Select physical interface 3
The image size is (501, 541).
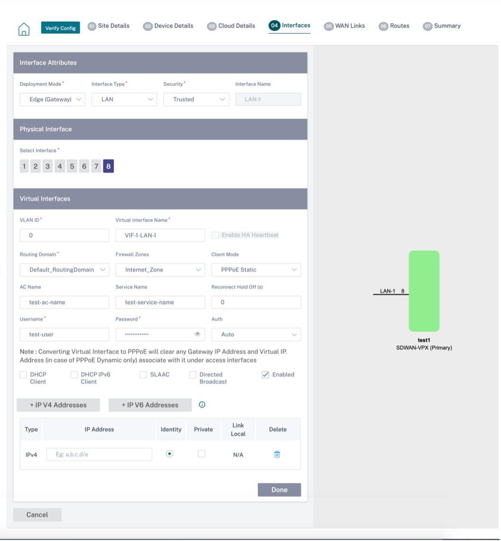48,166
